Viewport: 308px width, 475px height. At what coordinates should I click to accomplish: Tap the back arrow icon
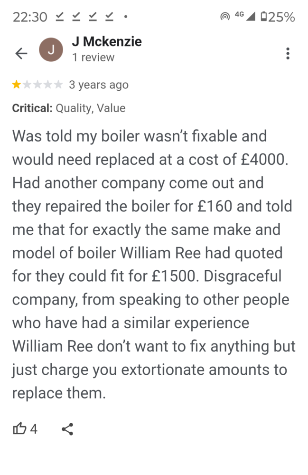click(22, 54)
